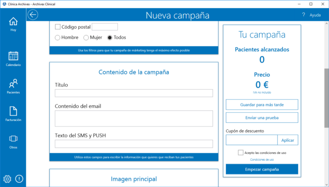Tick Acepto las condiciones de uso
This screenshot has height=187, width=329.
(x=241, y=152)
